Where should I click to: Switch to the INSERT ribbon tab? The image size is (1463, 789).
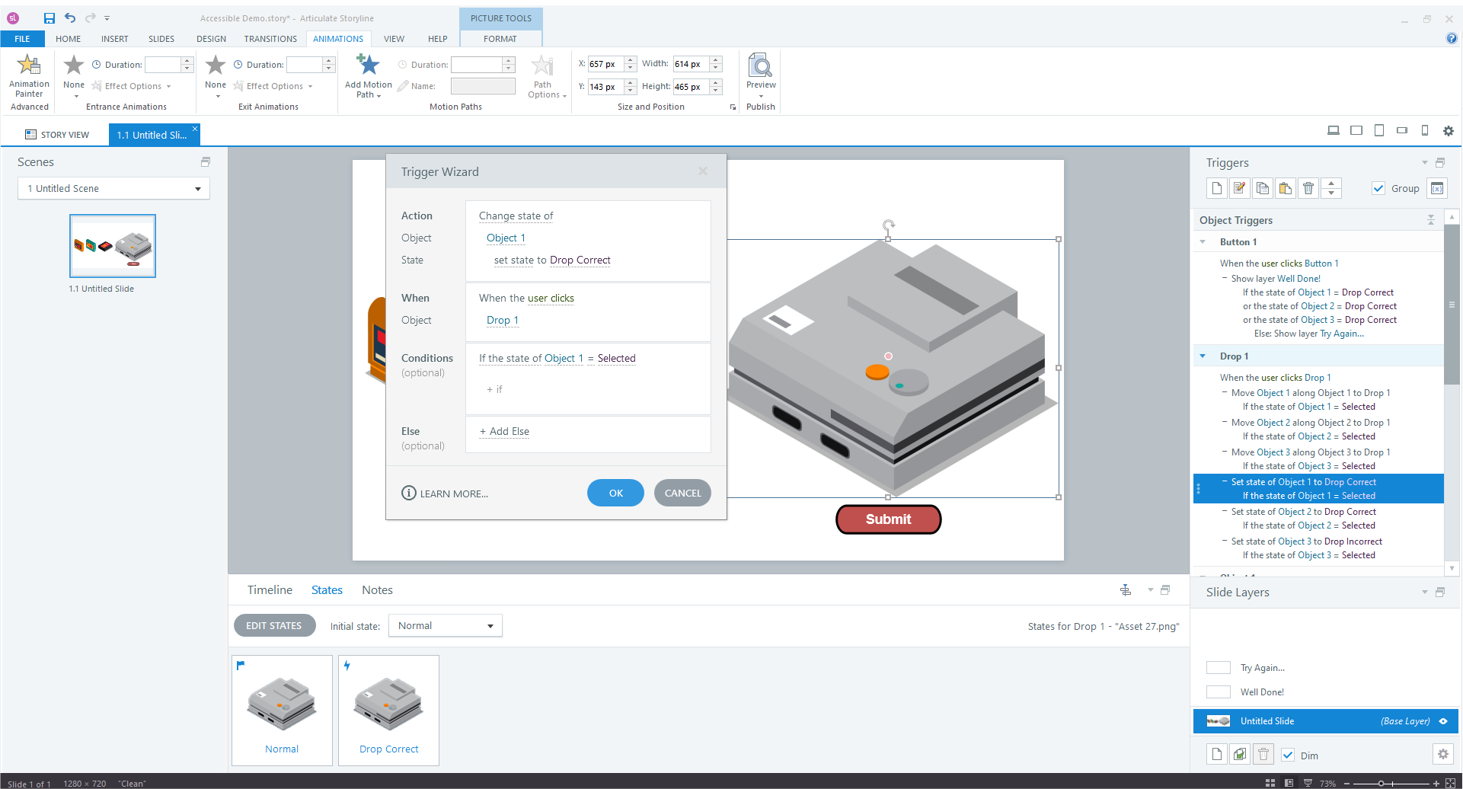(x=115, y=39)
